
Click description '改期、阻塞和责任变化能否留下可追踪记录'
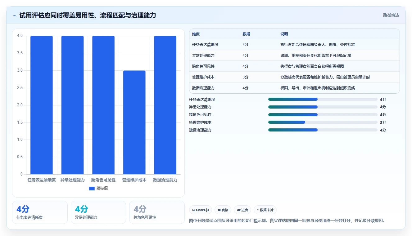[x=316, y=56]
